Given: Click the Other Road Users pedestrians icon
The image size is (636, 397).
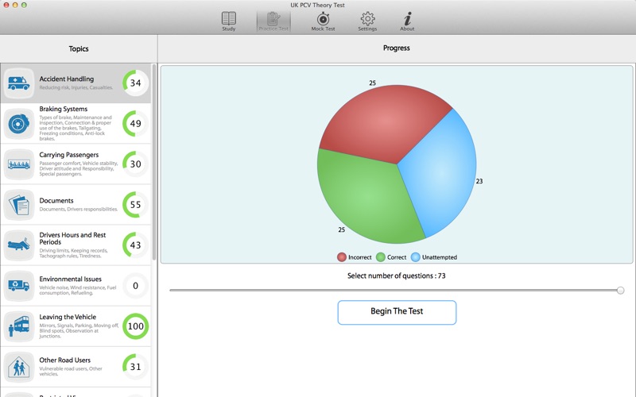Looking at the screenshot, I should coord(18,367).
